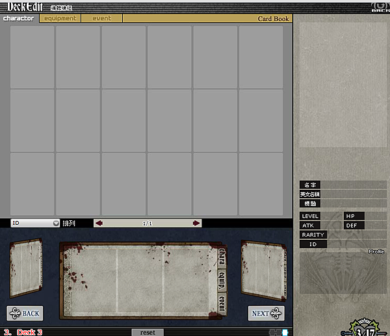Select the next deck thumbnail on right
The height and width of the screenshot is (336, 390).
point(264,270)
